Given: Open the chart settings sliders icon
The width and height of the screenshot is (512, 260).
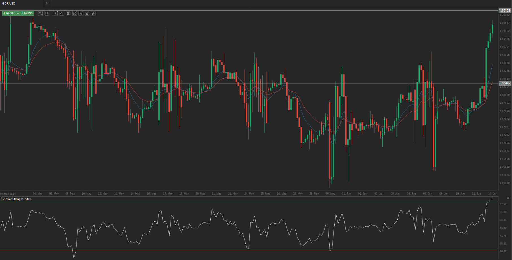Looking at the screenshot, I should click(68, 14).
